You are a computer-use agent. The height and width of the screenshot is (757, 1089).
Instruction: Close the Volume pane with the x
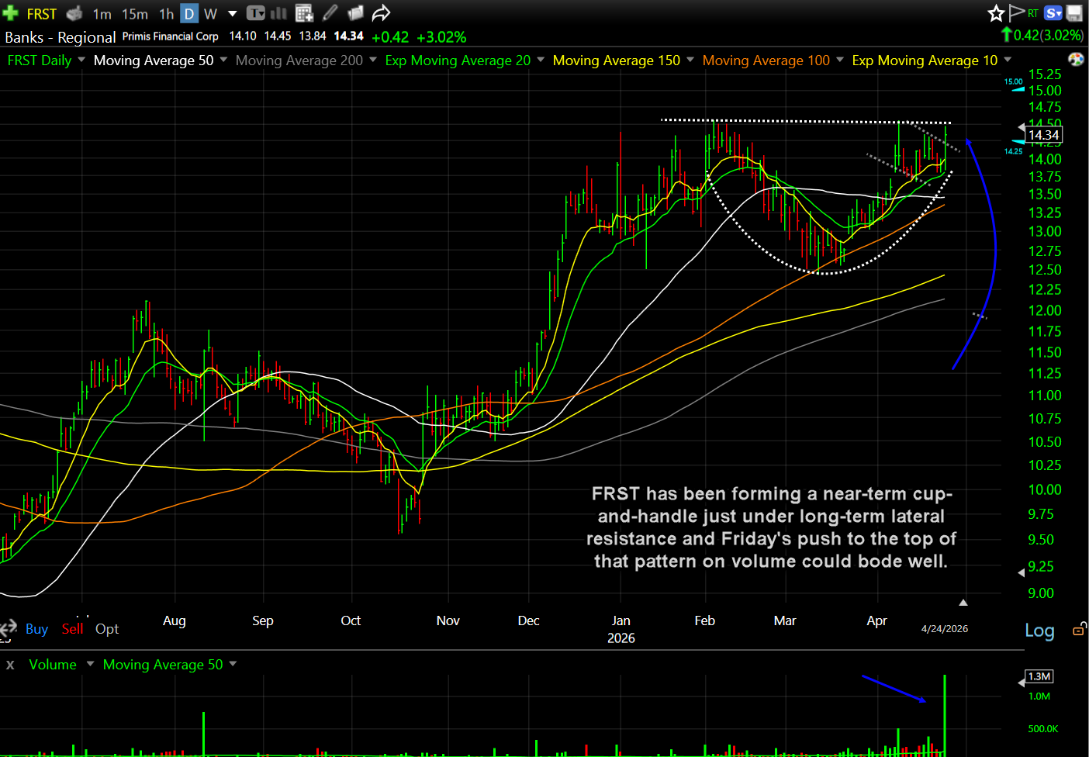click(10, 665)
